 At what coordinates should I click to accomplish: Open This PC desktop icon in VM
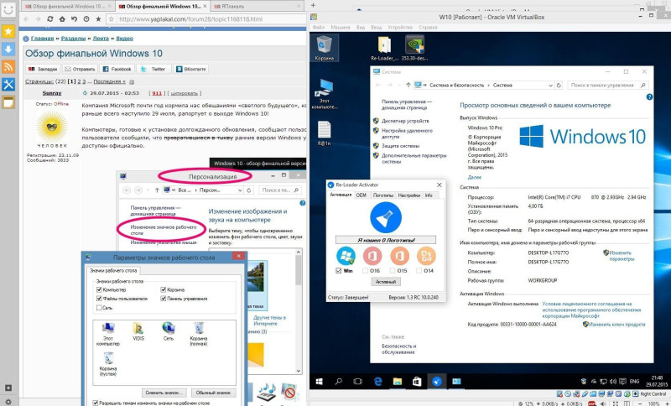pyautogui.click(x=324, y=94)
